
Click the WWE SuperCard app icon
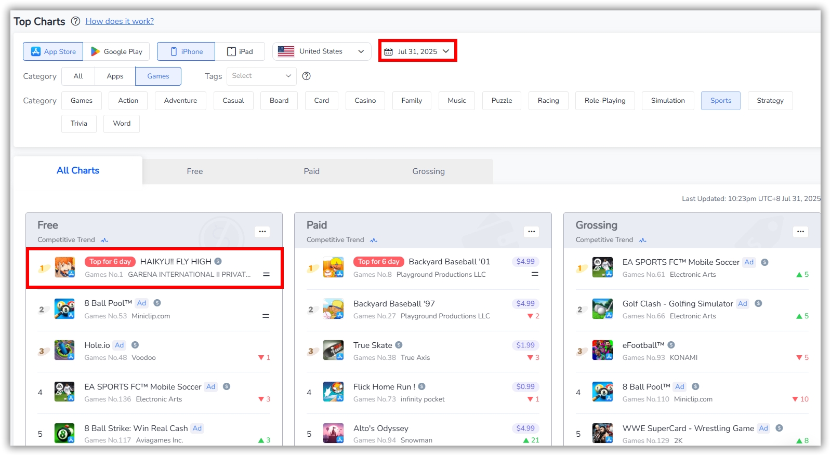pyautogui.click(x=602, y=433)
